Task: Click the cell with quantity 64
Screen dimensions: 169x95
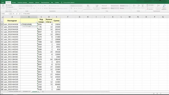Action: 49,59
